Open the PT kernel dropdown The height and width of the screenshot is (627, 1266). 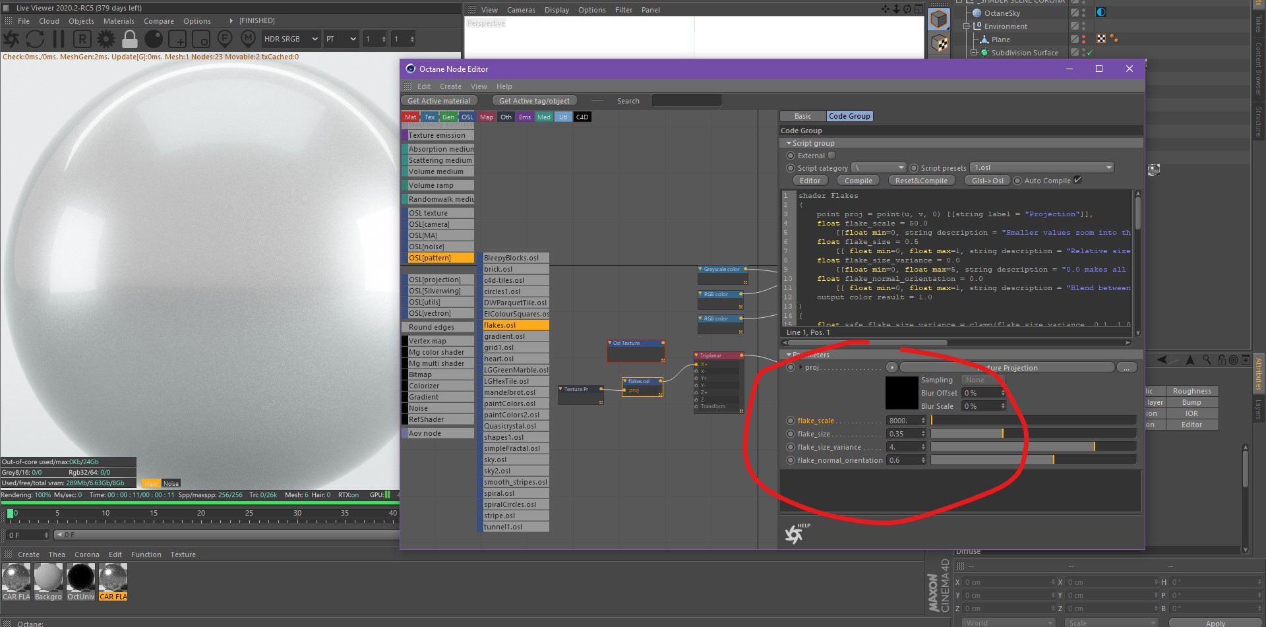341,39
